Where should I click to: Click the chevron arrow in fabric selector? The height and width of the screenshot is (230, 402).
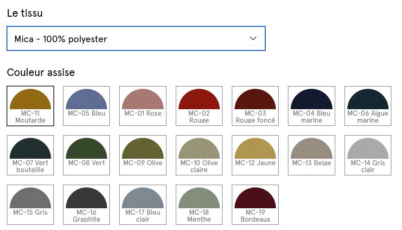pos(253,38)
